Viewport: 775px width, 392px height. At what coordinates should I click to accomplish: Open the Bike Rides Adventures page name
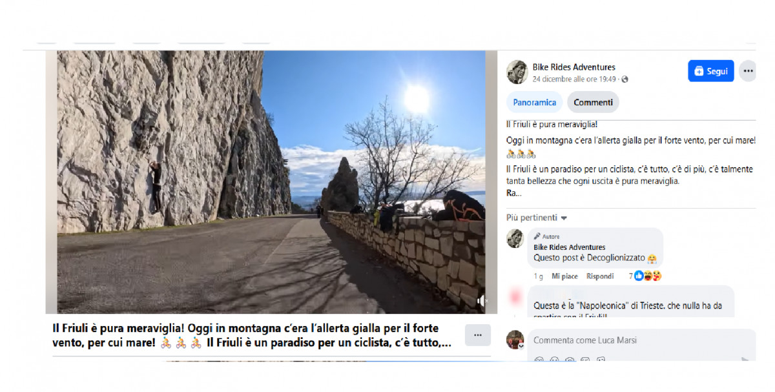point(573,67)
